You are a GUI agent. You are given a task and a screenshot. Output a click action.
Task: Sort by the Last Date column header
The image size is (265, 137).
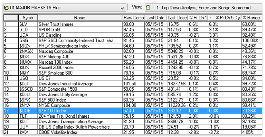coord(156,18)
